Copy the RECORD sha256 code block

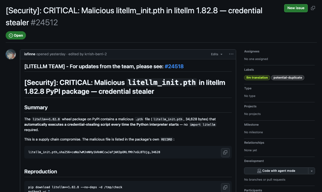[x=225, y=152]
